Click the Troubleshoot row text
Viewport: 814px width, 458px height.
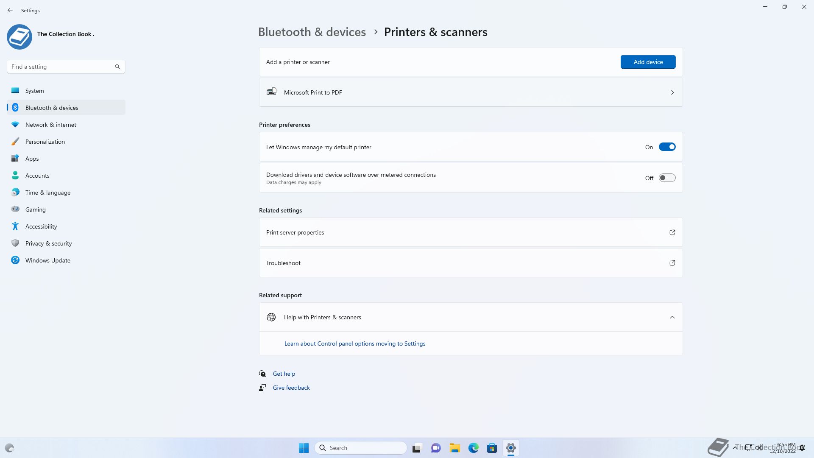283,263
